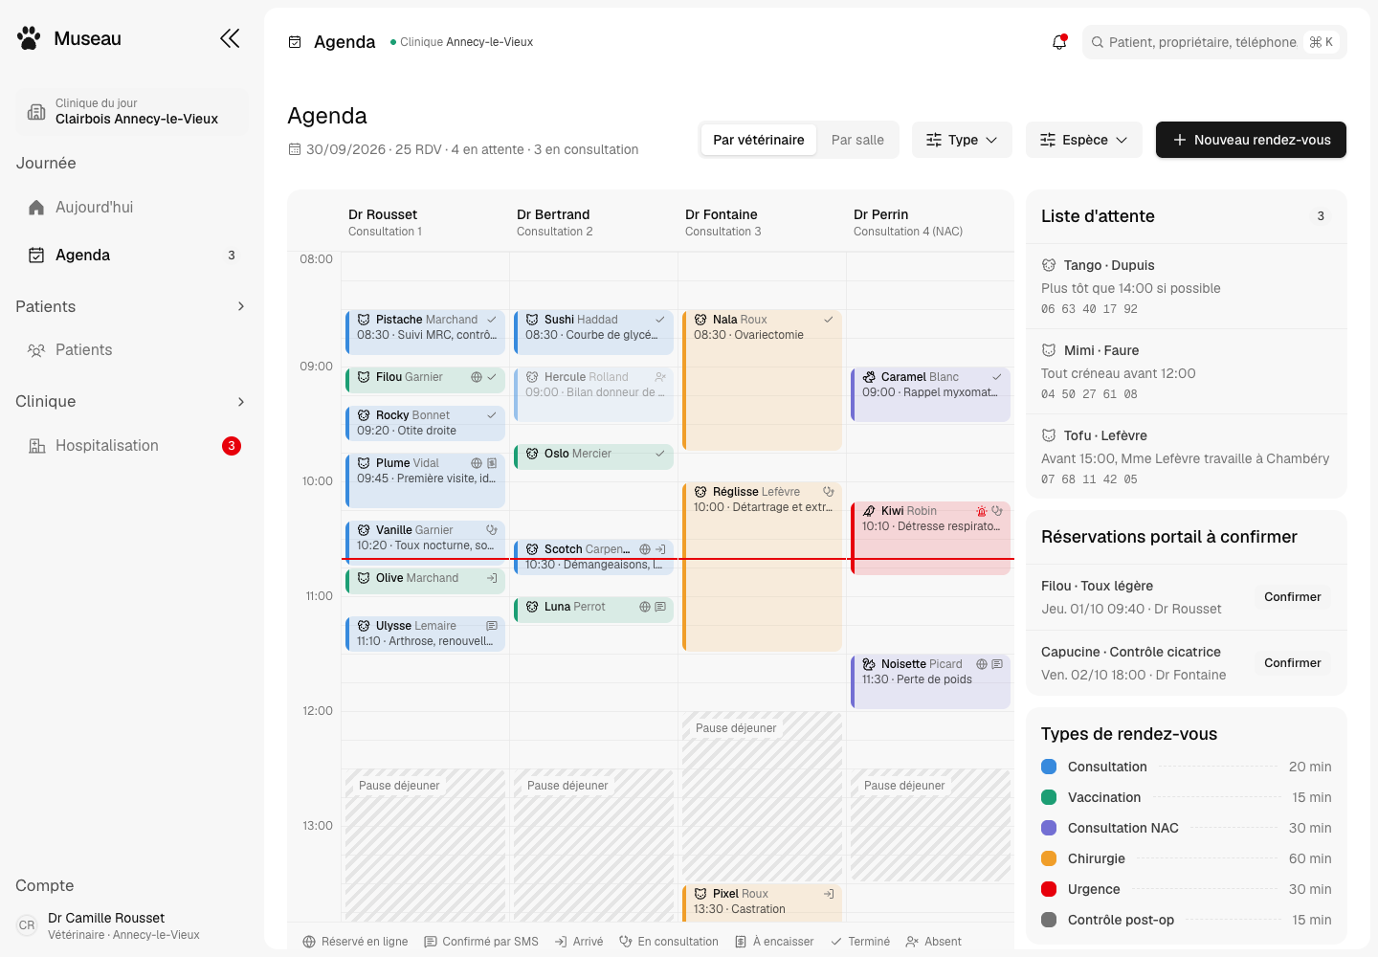Open Caramel Blanc 09:00 appointment
Screen dimensions: 1378x957
(930, 394)
